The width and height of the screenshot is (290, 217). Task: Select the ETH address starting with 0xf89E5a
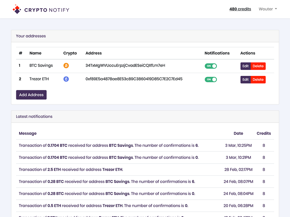134,79
